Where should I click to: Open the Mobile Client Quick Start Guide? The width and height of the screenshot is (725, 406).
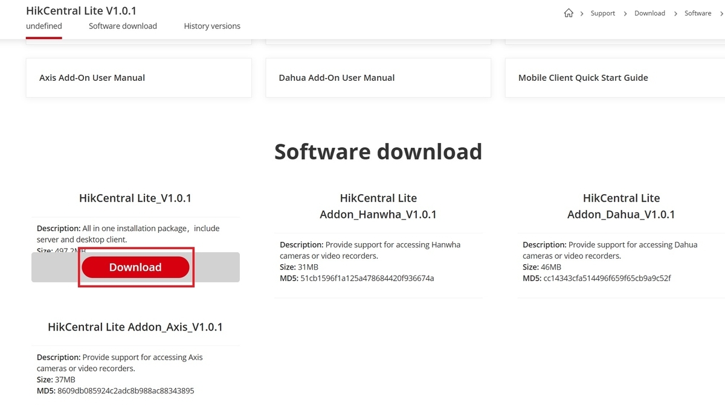[614, 77]
